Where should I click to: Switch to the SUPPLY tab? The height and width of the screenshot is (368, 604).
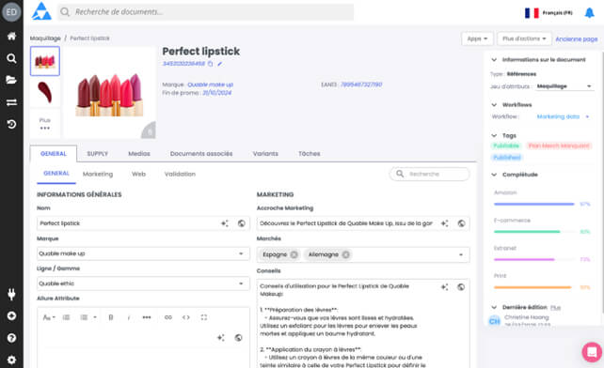coord(97,153)
